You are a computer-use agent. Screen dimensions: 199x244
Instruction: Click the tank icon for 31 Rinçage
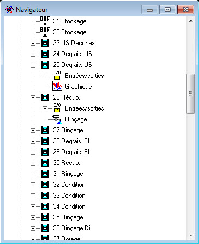45,174
